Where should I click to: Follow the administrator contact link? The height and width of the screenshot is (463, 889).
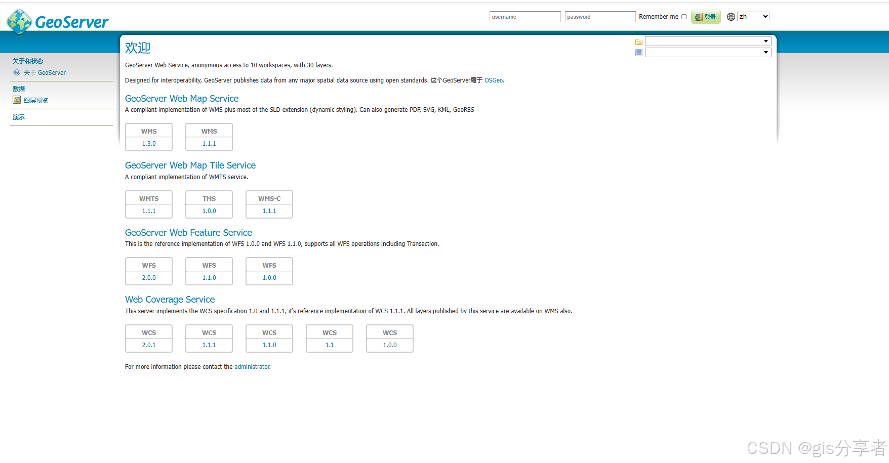252,367
